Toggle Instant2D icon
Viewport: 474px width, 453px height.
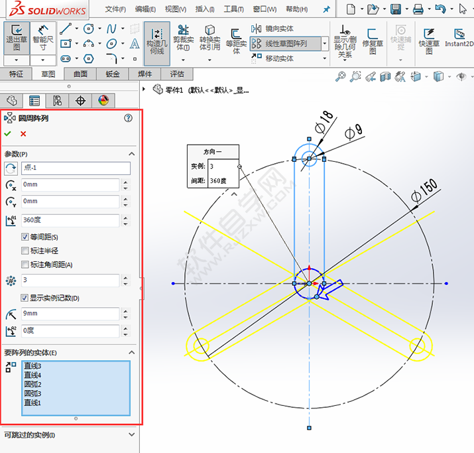(x=459, y=38)
